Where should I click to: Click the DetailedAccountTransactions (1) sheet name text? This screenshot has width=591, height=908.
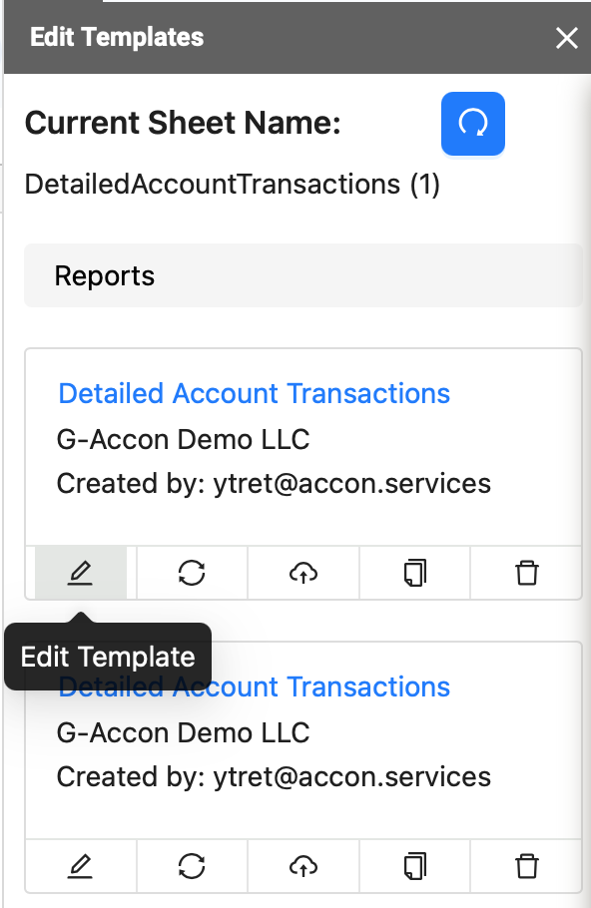(233, 185)
